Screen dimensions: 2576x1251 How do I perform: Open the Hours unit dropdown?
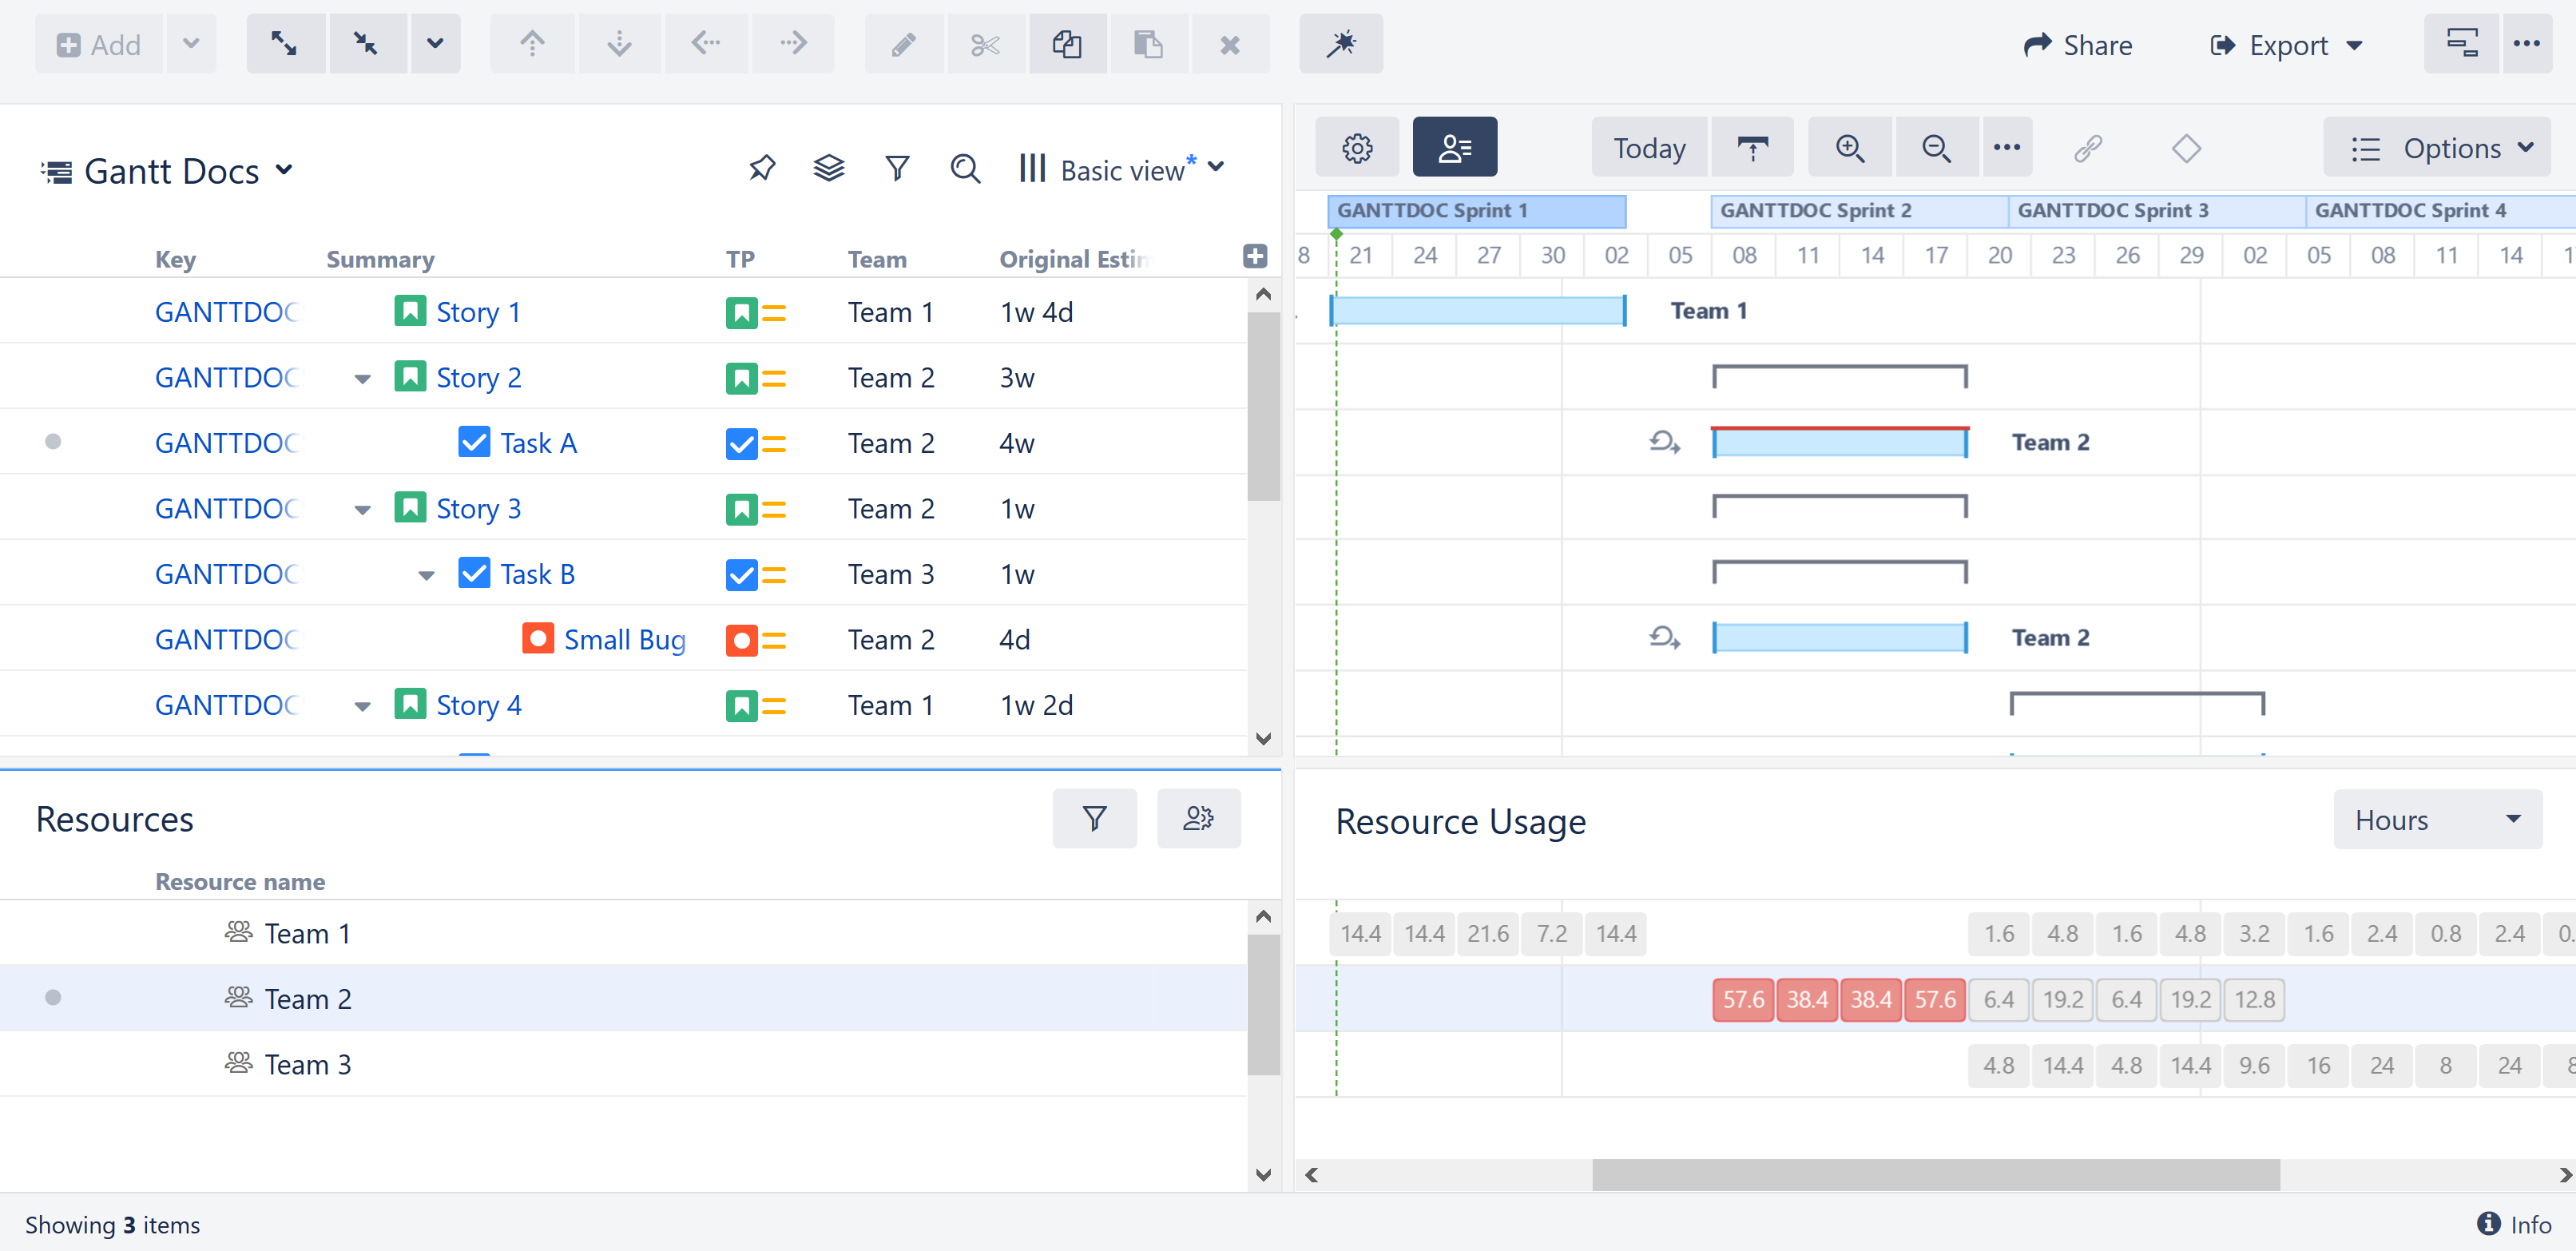[2436, 820]
